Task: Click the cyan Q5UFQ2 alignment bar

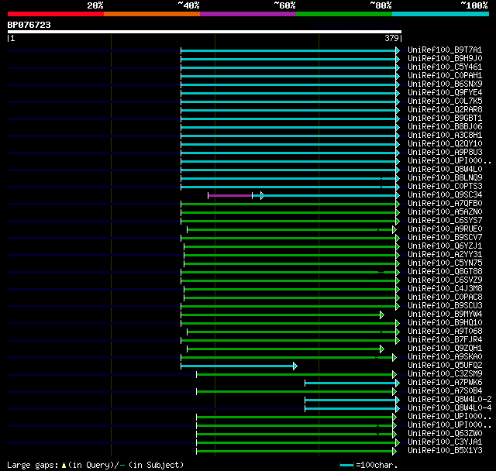Action: 237,366
